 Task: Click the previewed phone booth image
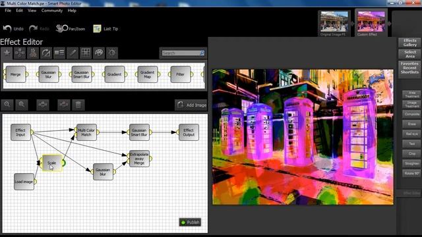(303, 137)
